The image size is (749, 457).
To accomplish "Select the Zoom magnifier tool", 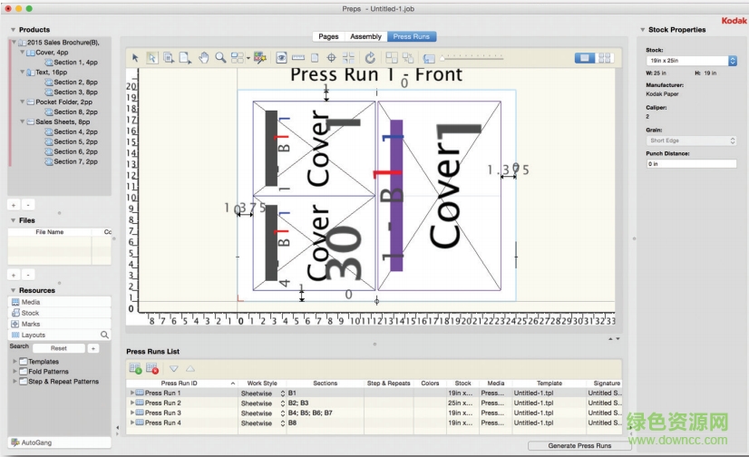I will pos(220,57).
